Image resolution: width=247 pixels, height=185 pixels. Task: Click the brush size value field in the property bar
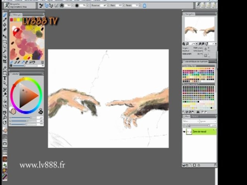click(68, 5)
